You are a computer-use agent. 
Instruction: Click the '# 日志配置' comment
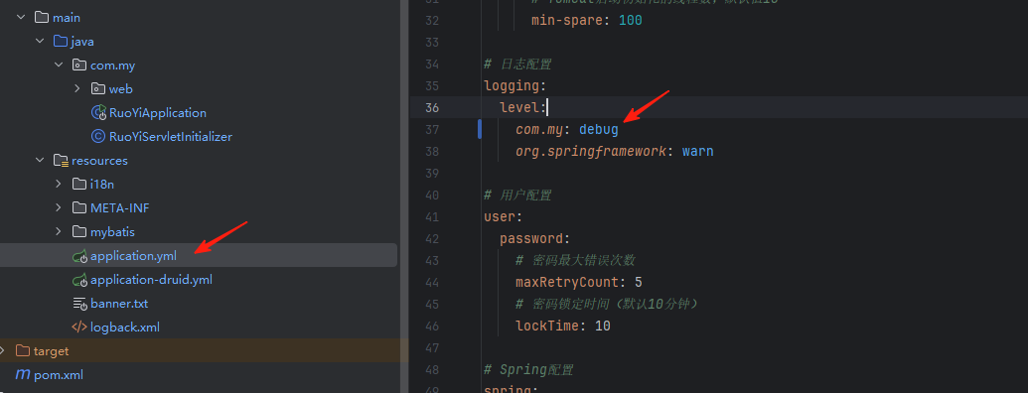tap(517, 65)
